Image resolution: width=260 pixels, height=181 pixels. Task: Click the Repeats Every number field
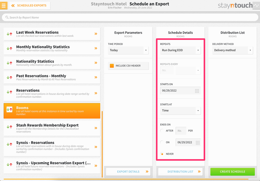coord(167,70)
